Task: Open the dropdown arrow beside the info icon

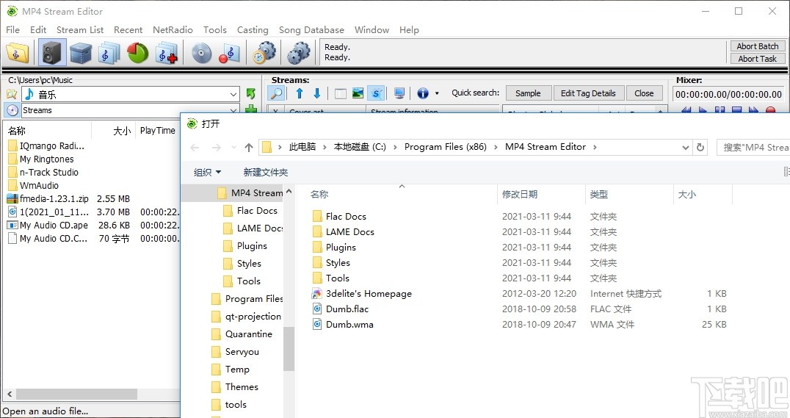Action: coord(437,93)
